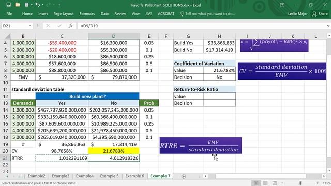Click vertical scrollbar up arrow

coord(329,36)
